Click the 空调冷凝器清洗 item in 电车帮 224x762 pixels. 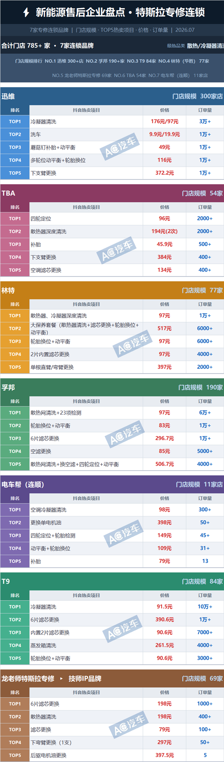[49, 510]
